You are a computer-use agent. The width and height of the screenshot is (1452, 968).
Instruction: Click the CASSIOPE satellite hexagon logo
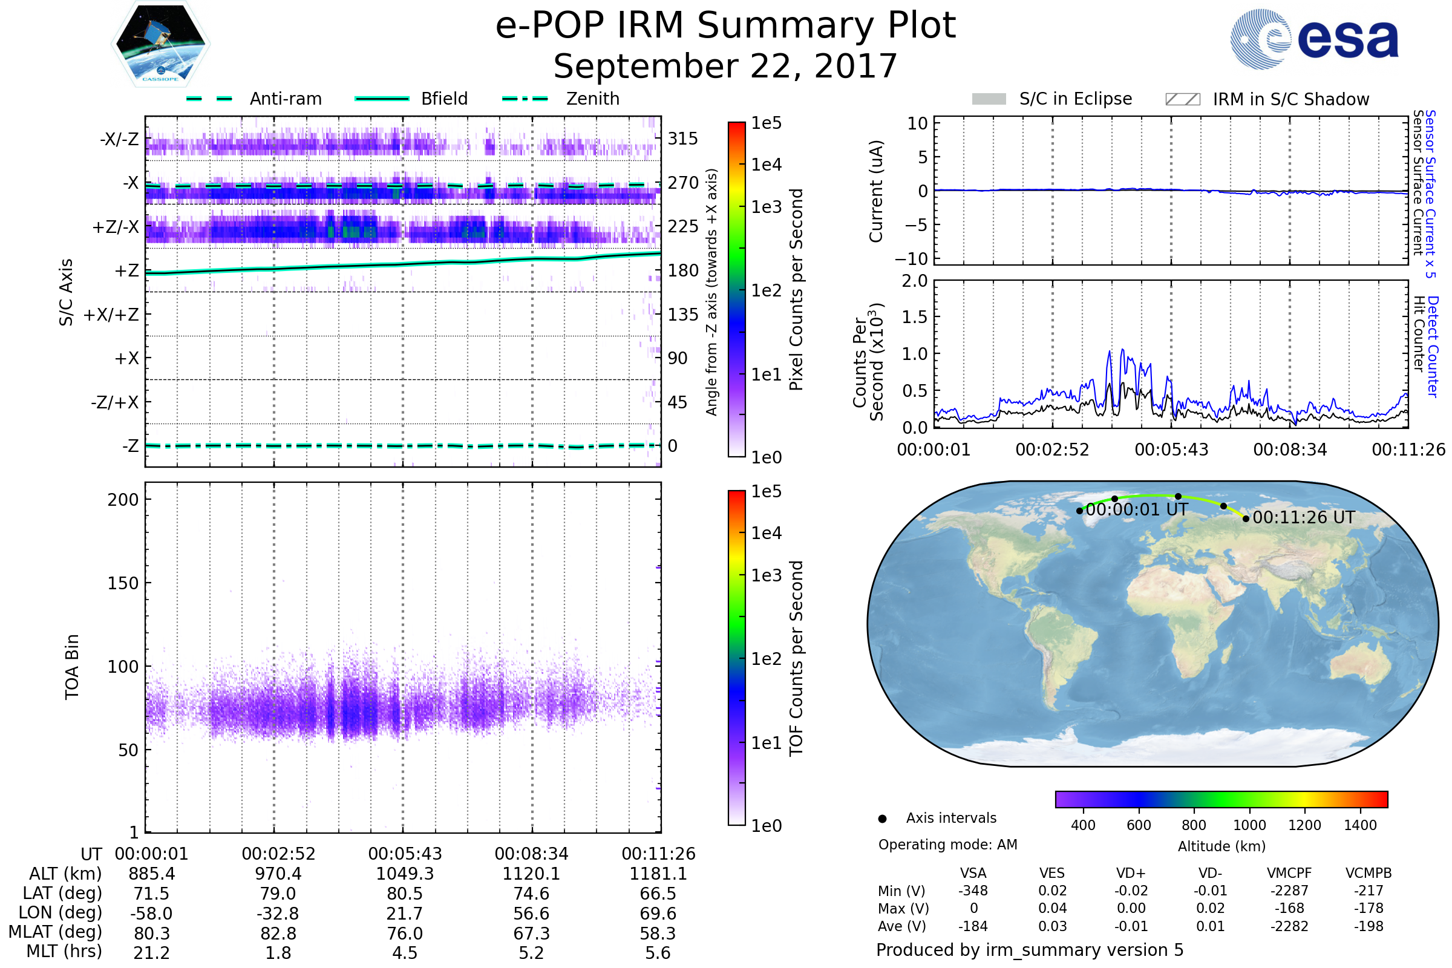pos(160,44)
